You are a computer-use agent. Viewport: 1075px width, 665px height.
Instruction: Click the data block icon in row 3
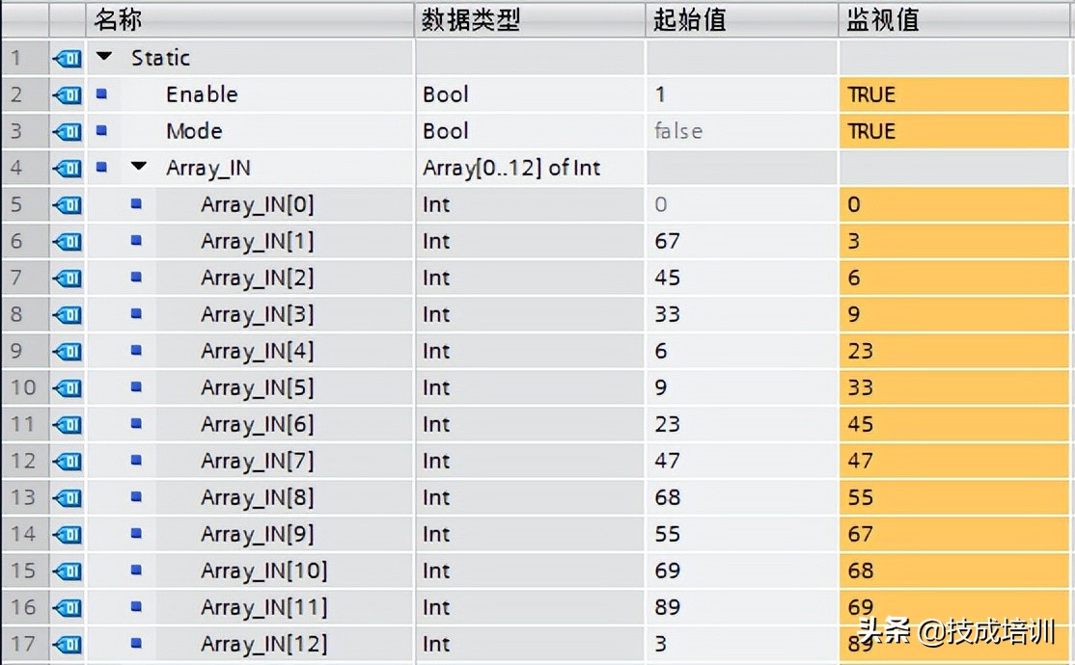coord(68,131)
